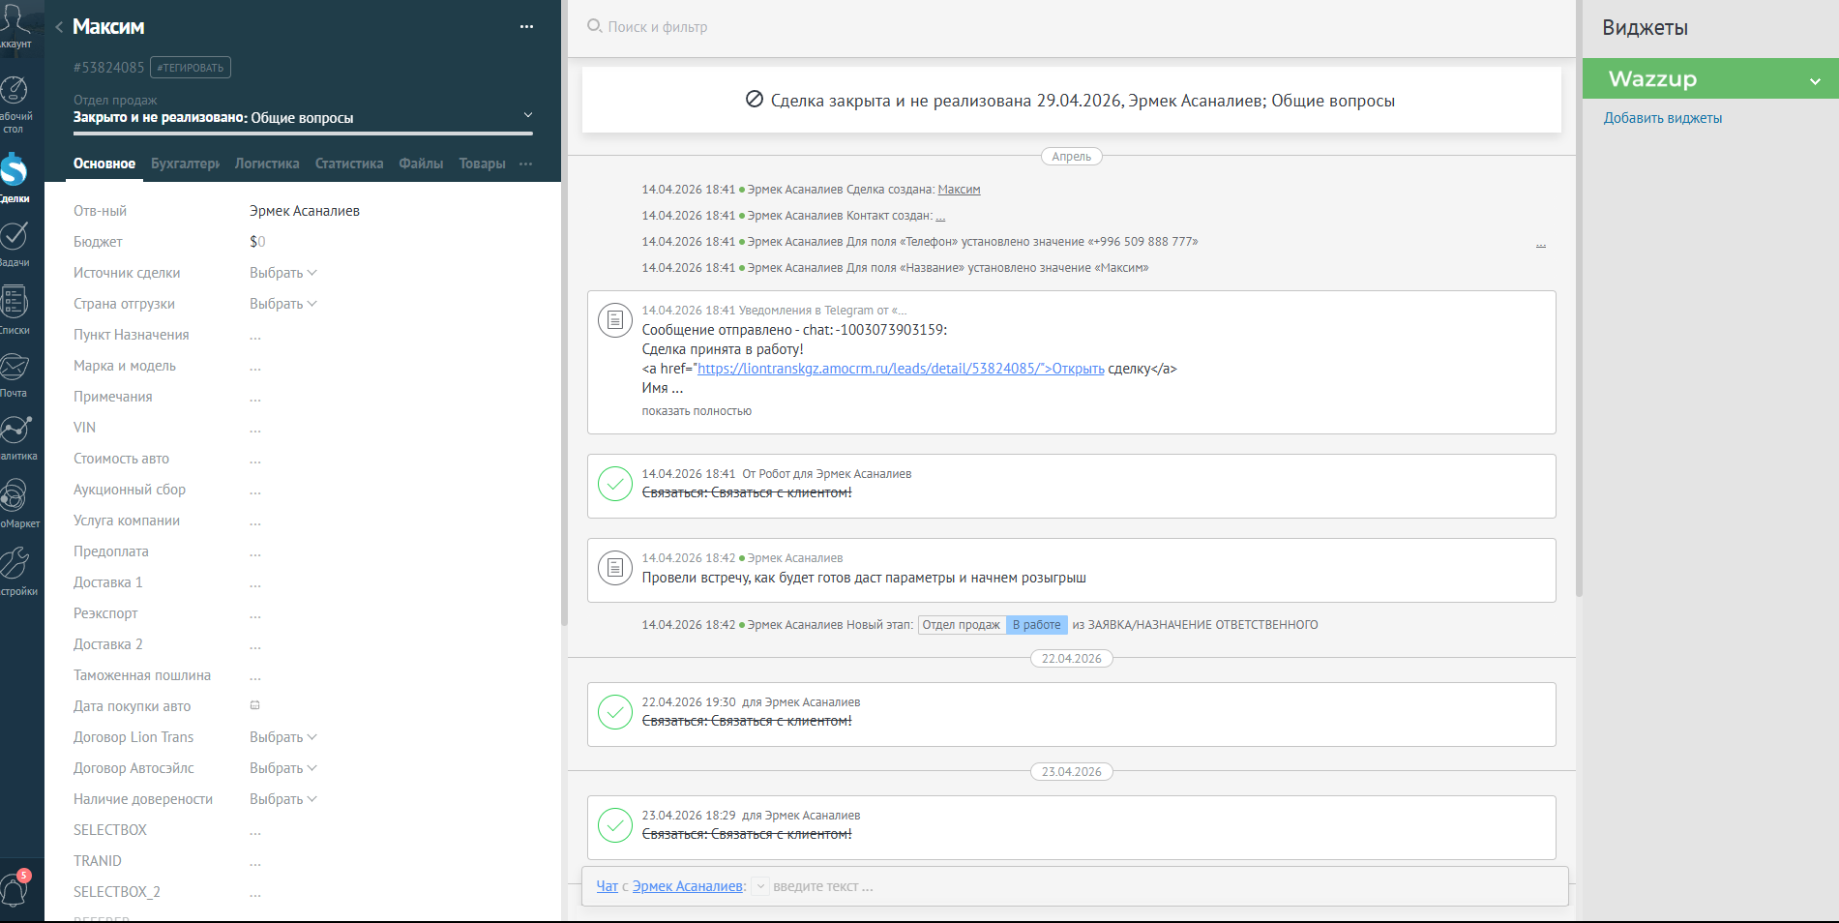
Task: Click the Примечания value field
Action: (255, 398)
